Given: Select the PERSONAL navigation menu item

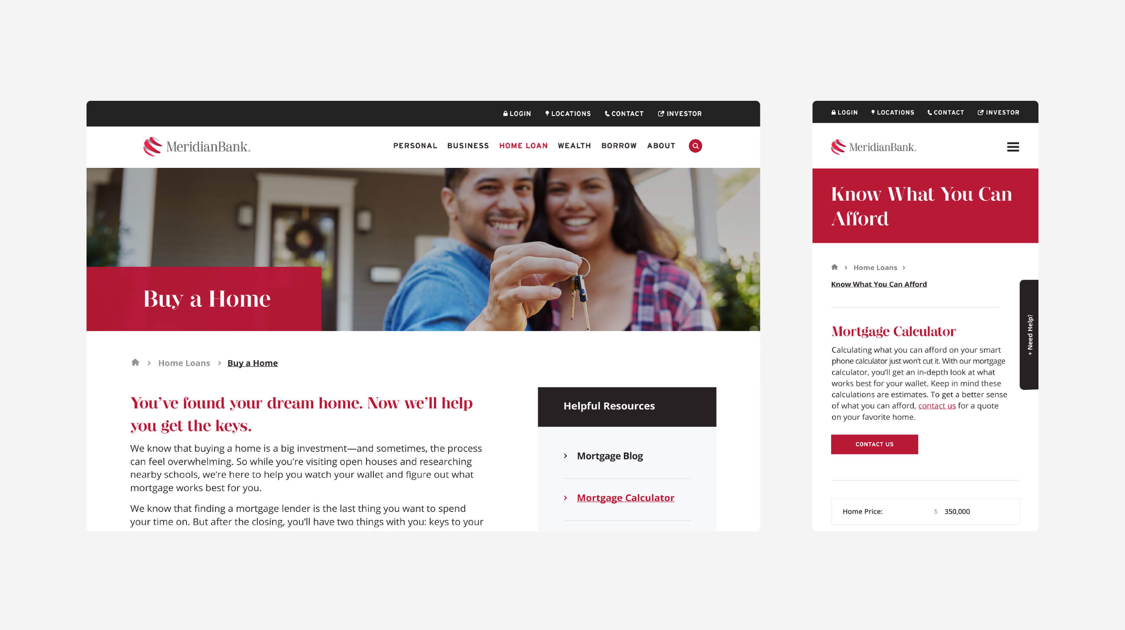Looking at the screenshot, I should point(415,145).
